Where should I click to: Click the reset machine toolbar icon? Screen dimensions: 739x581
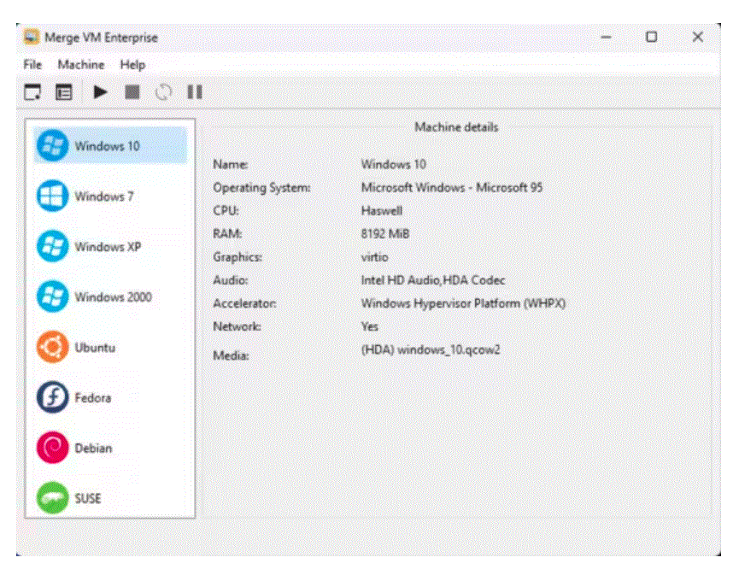click(163, 92)
